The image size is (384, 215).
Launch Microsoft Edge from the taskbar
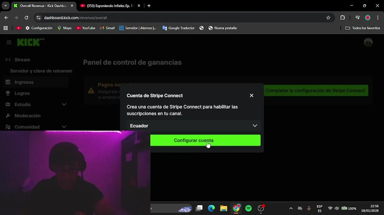point(211,208)
